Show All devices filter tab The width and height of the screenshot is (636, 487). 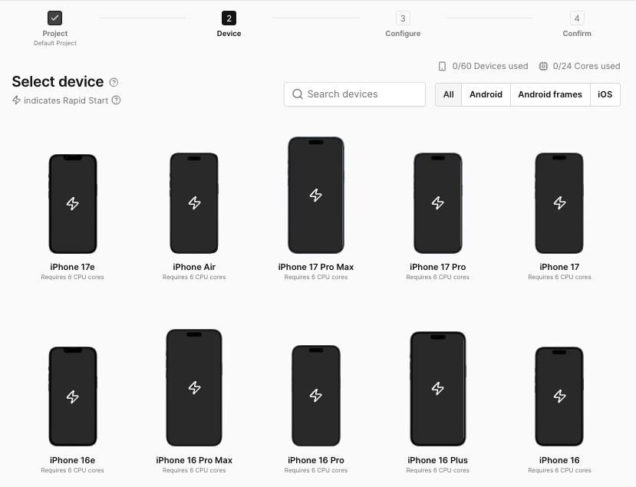[449, 94]
